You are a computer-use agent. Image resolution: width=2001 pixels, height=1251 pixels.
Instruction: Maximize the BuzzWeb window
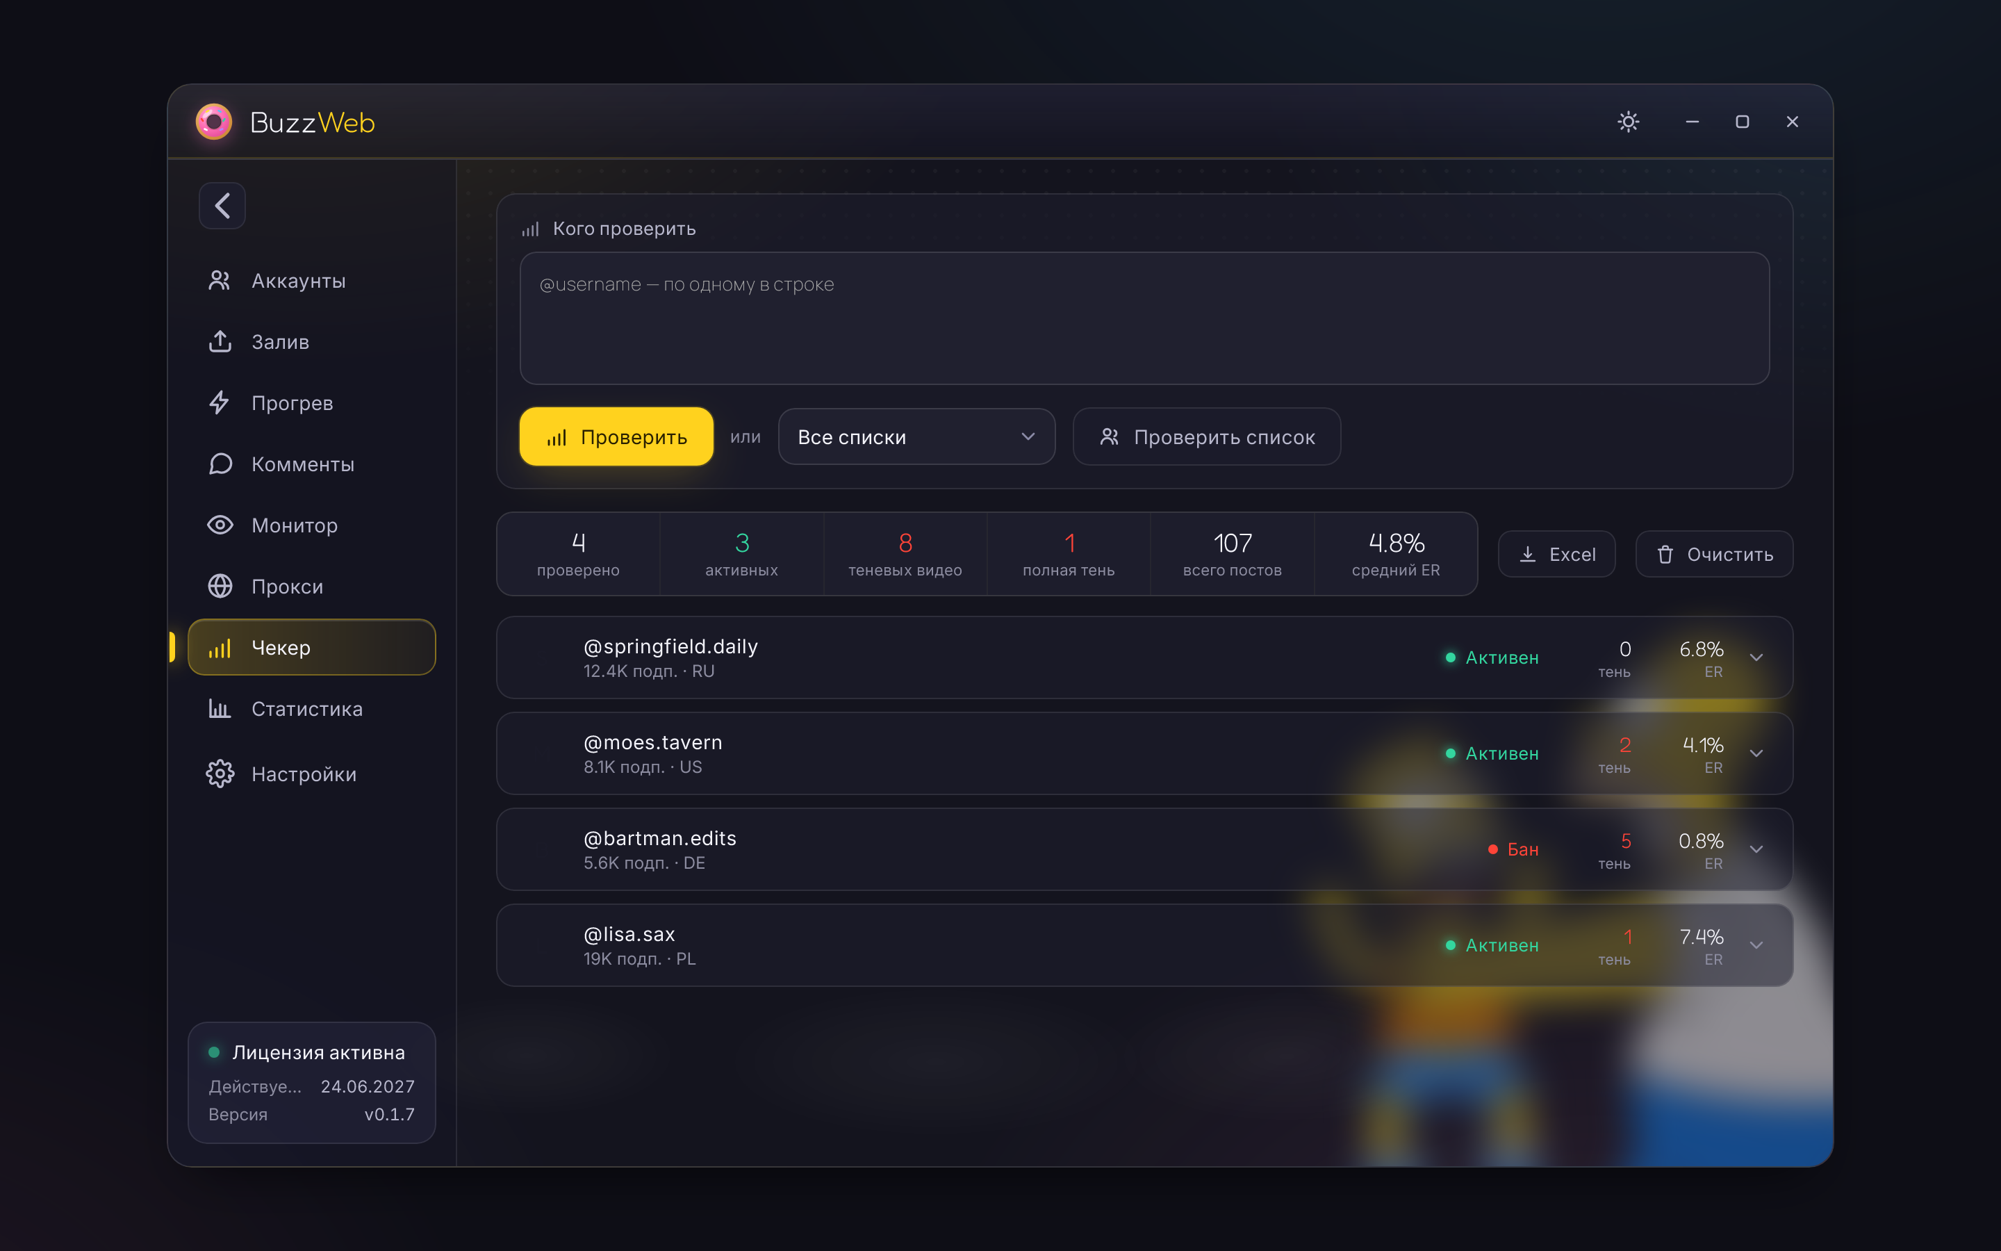pyautogui.click(x=1743, y=122)
